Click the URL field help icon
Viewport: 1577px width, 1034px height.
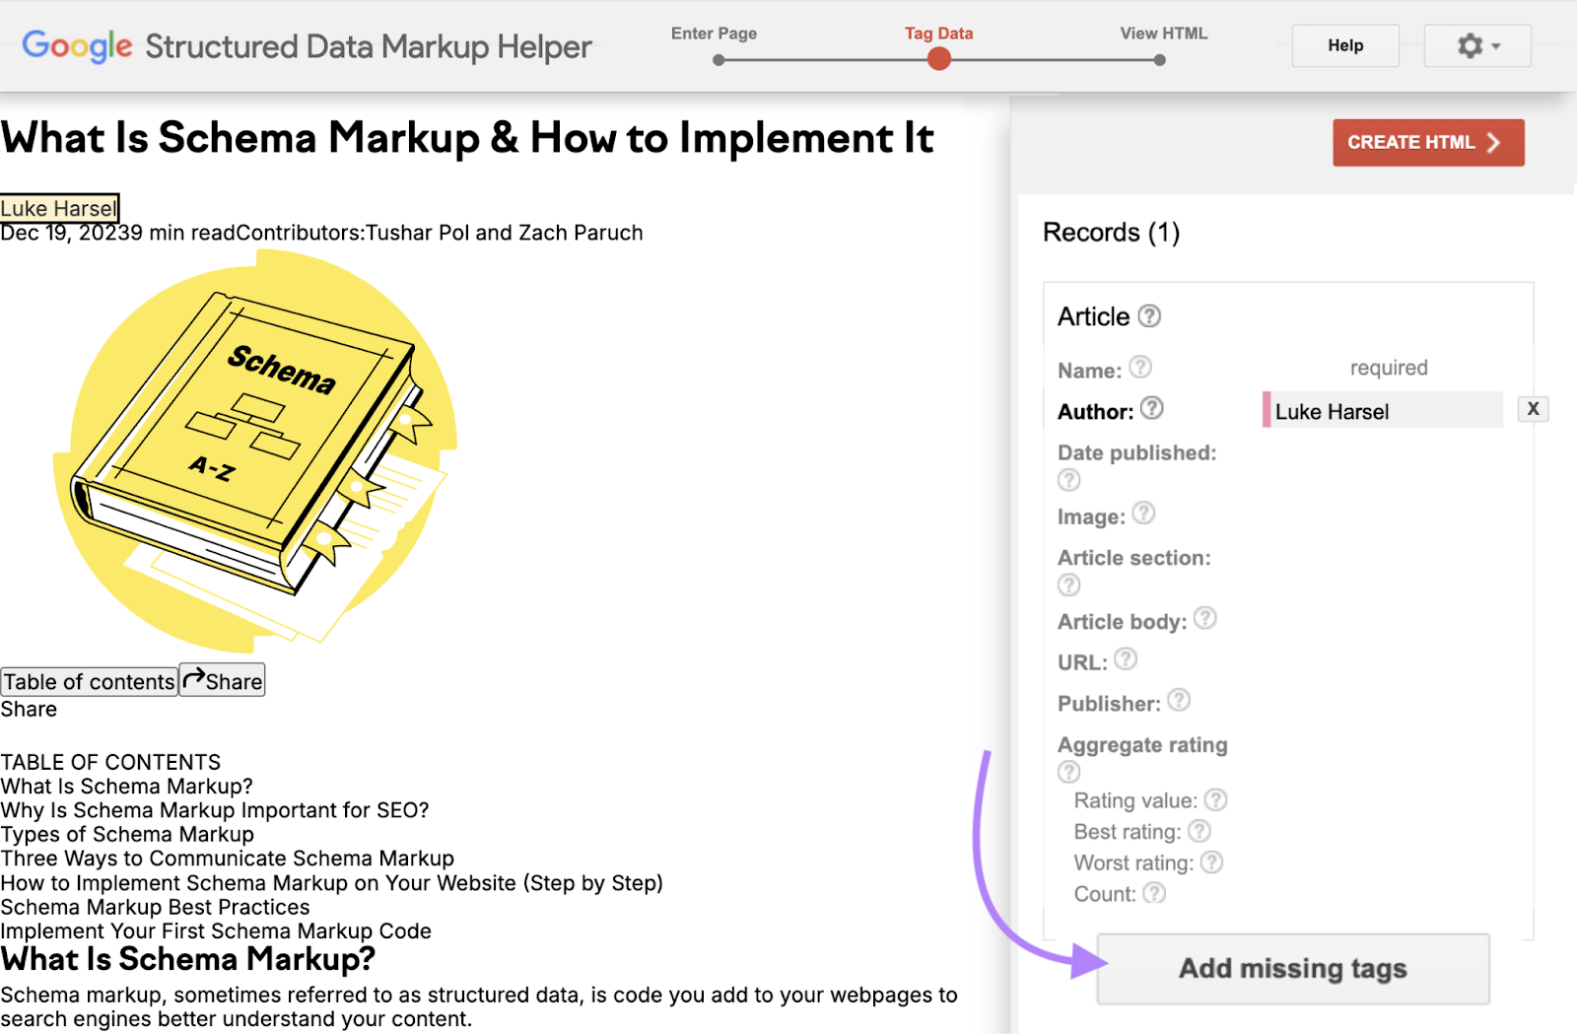click(x=1126, y=659)
